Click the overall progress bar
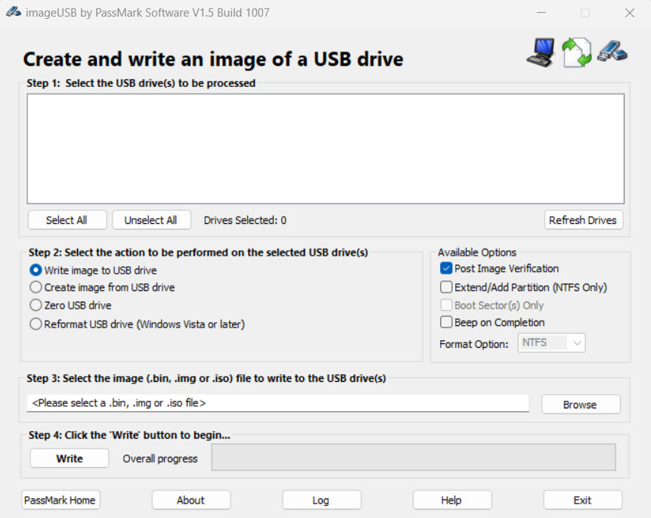Screen dimensions: 651x518 click(413, 458)
